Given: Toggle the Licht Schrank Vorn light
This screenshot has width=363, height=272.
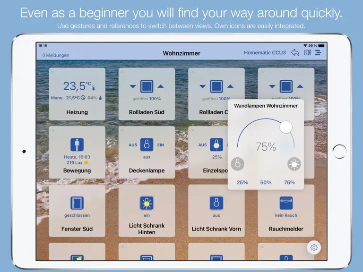Looking at the screenshot, I should 216,203.
